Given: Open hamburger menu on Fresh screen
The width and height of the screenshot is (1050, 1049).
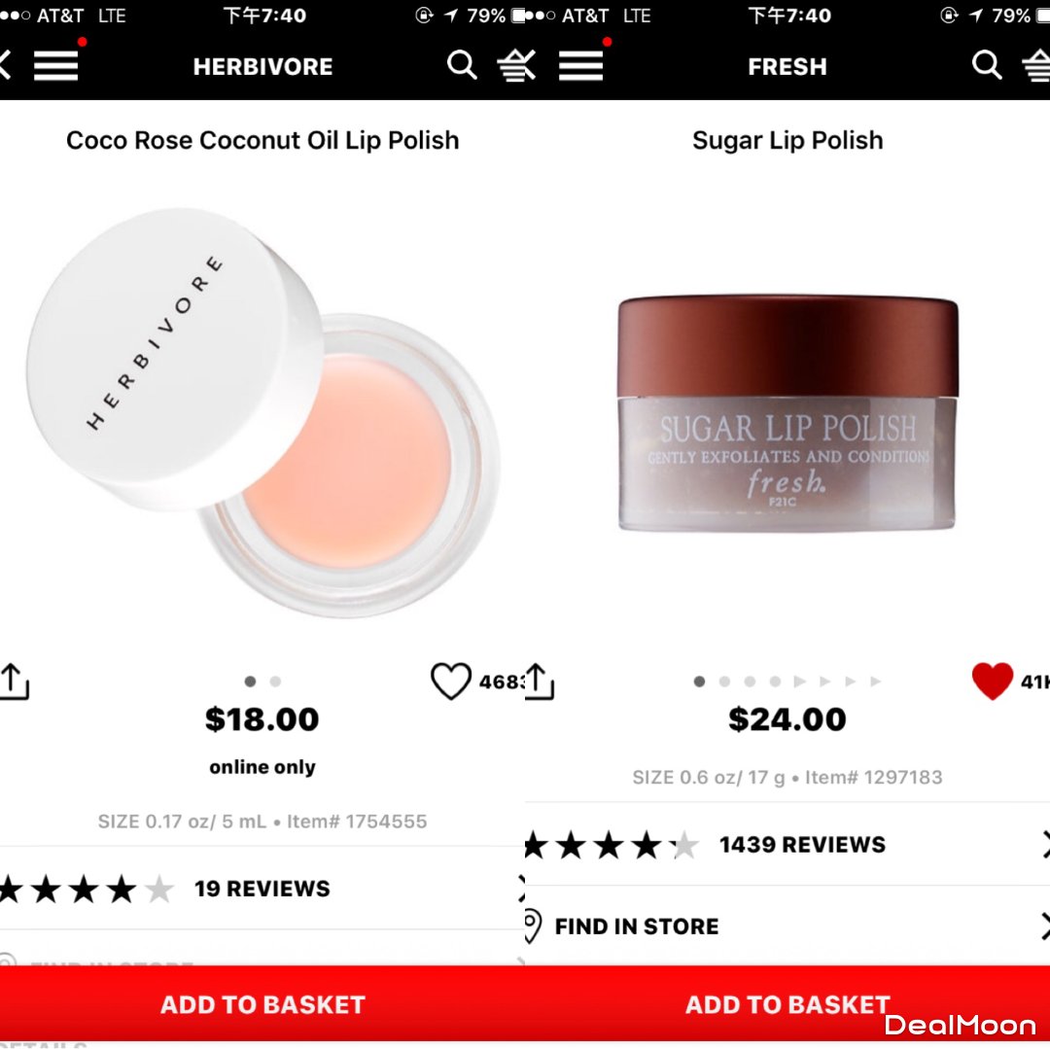Looking at the screenshot, I should (580, 65).
